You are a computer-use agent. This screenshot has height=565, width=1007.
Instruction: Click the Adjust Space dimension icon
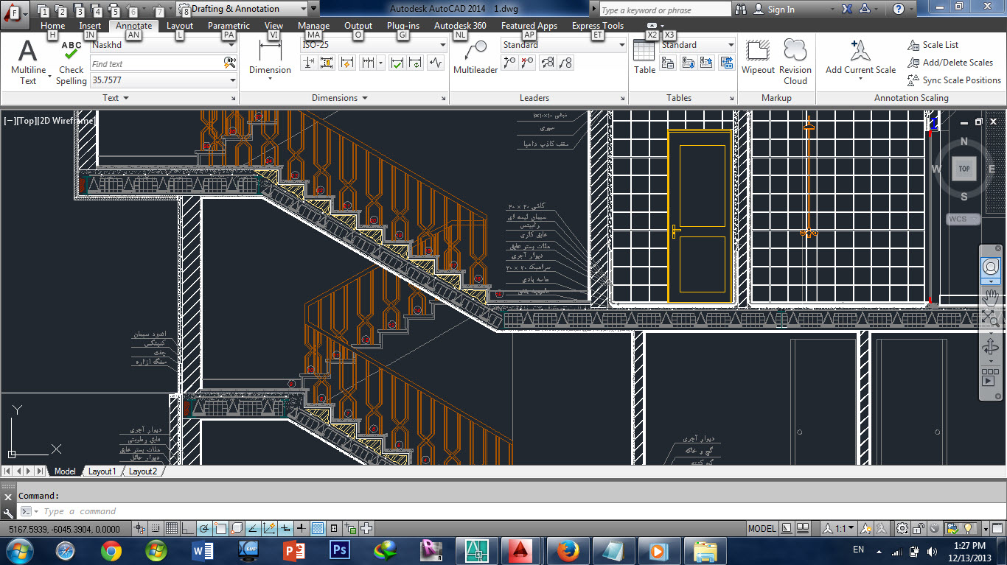pyautogui.click(x=327, y=63)
